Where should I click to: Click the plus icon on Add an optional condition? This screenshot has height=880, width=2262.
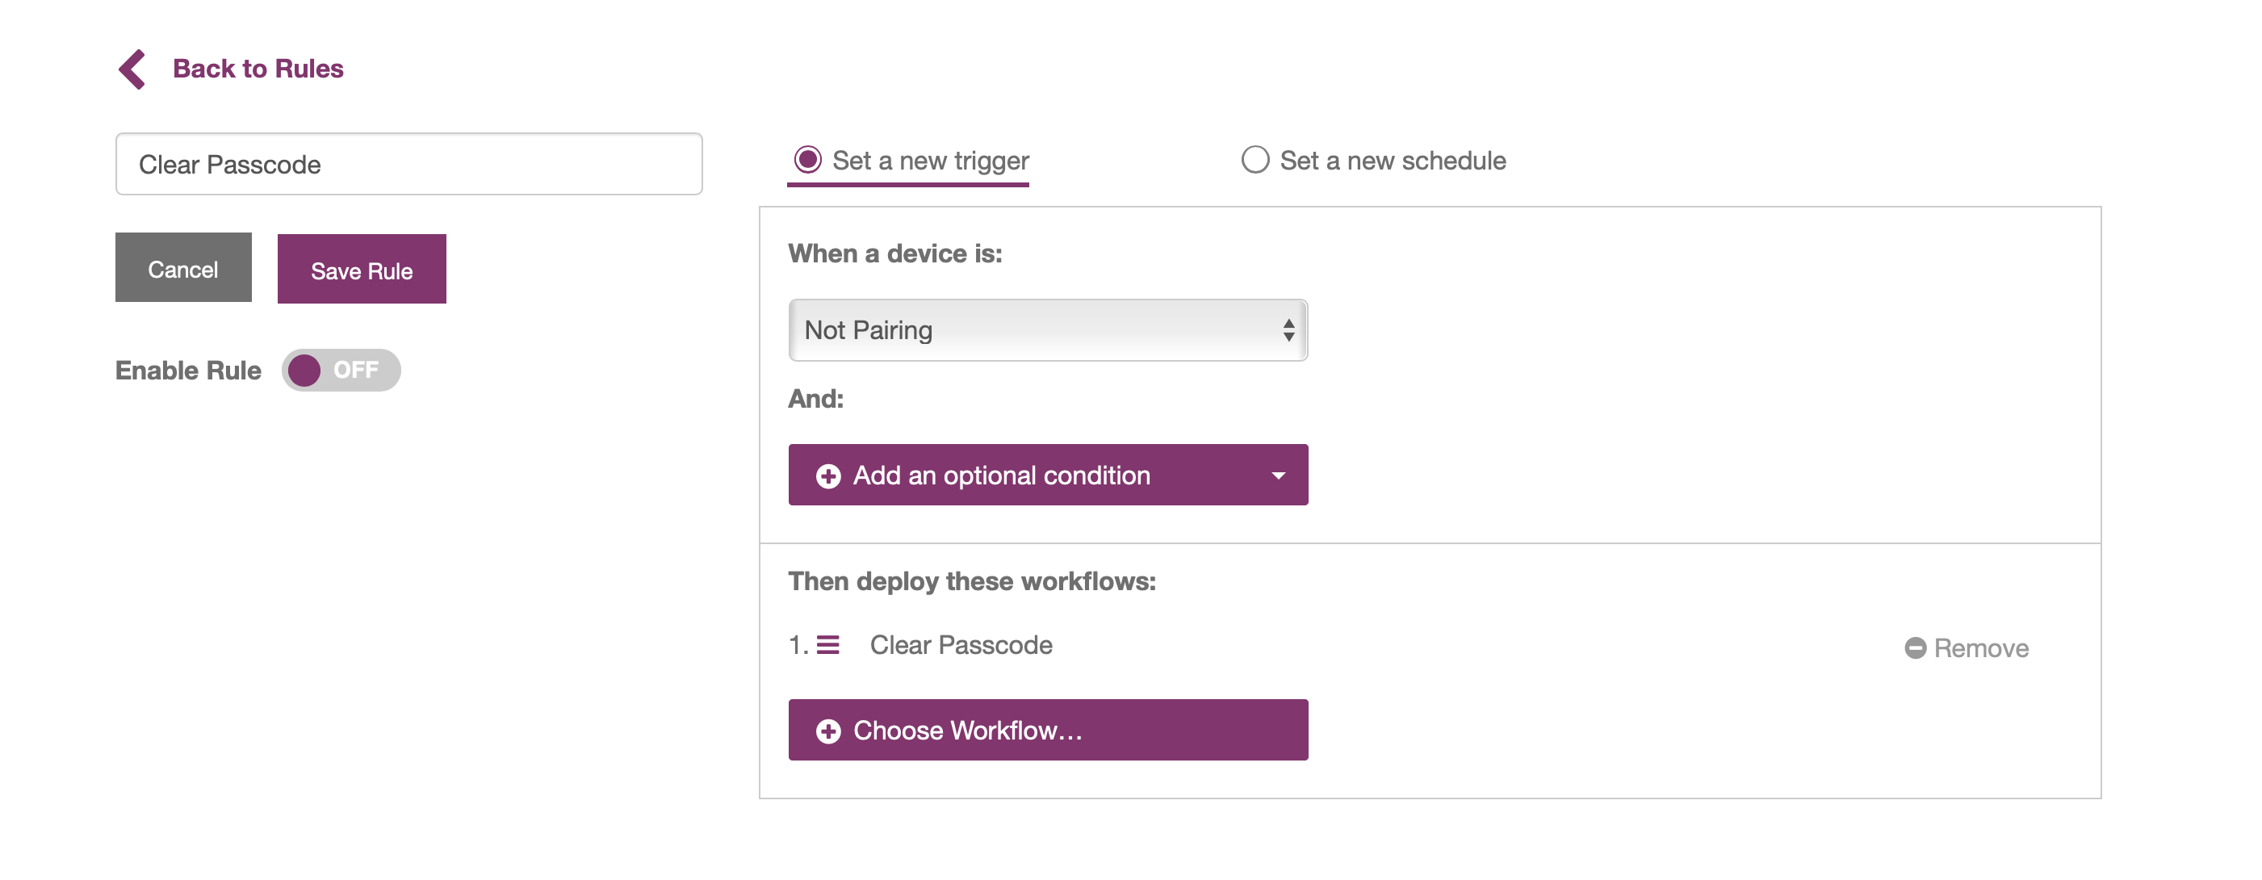[x=827, y=476]
